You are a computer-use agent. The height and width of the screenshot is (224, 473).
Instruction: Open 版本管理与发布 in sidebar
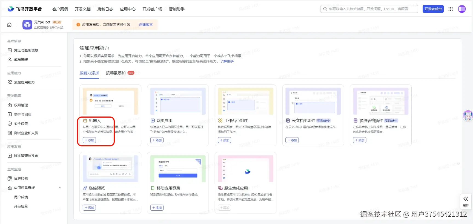click(x=26, y=156)
